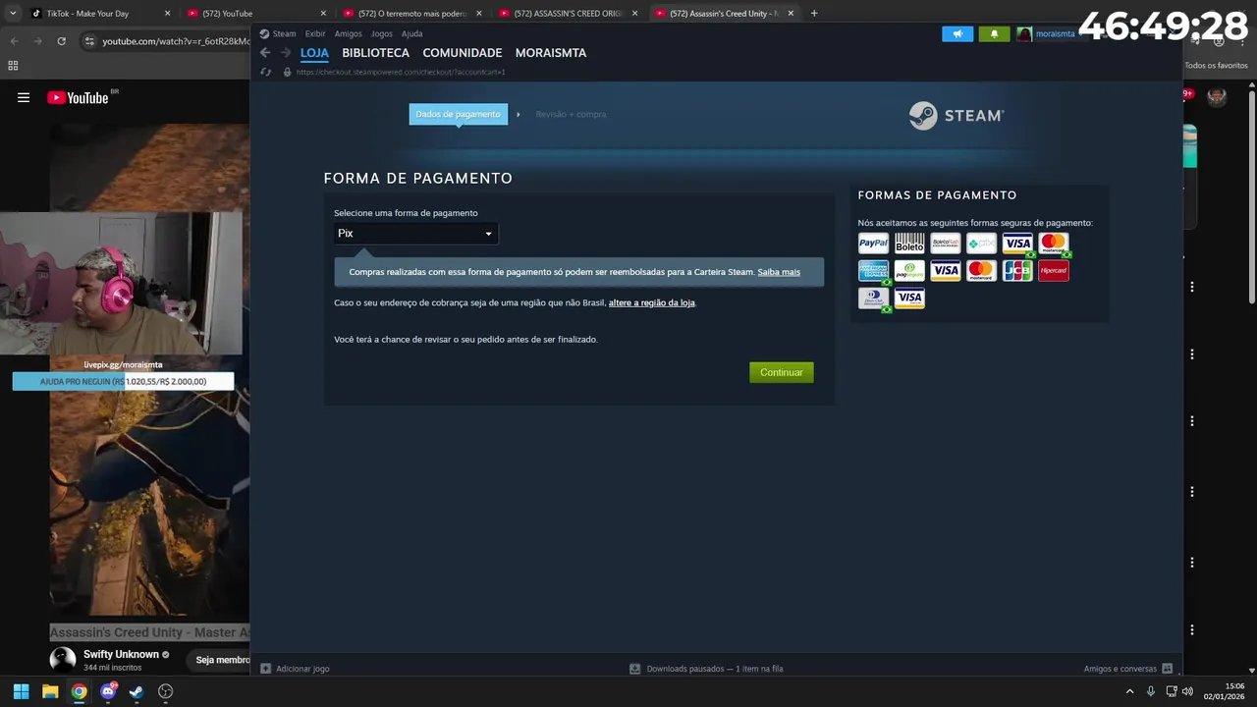Click the Hipercard payment icon
This screenshot has height=707, width=1257.
coord(1054,271)
